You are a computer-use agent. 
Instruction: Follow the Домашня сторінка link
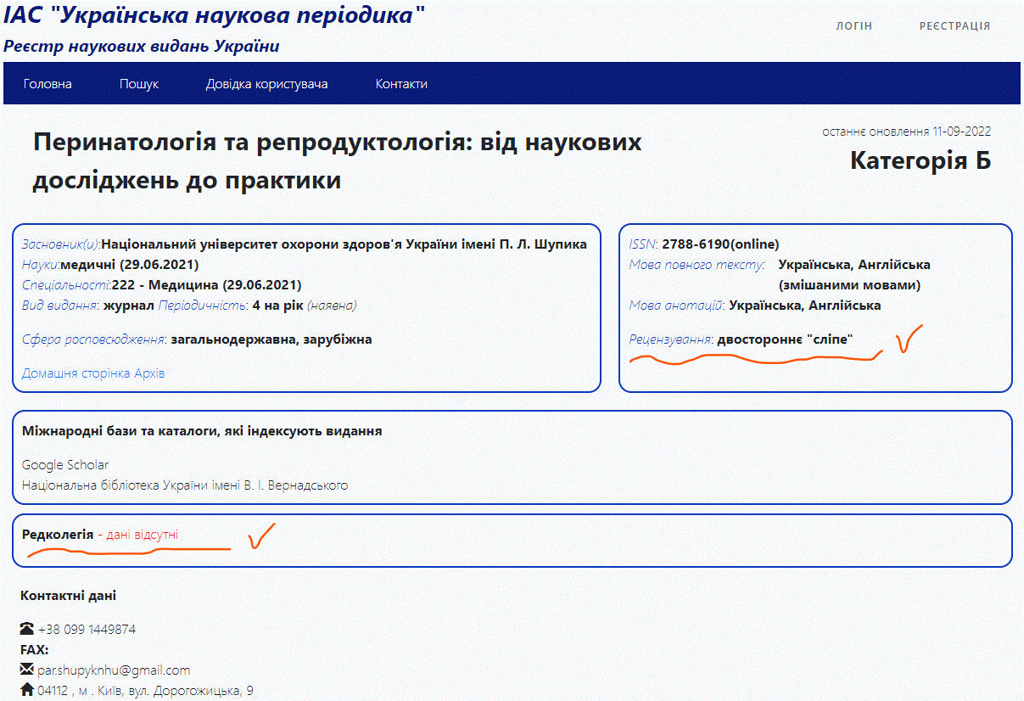pyautogui.click(x=78, y=373)
